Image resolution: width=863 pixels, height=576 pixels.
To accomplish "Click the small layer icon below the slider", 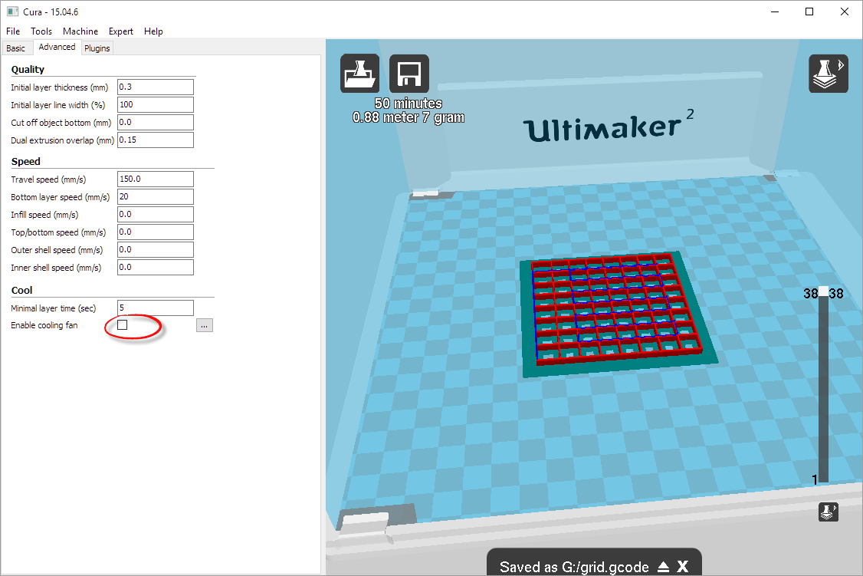I will click(x=828, y=512).
